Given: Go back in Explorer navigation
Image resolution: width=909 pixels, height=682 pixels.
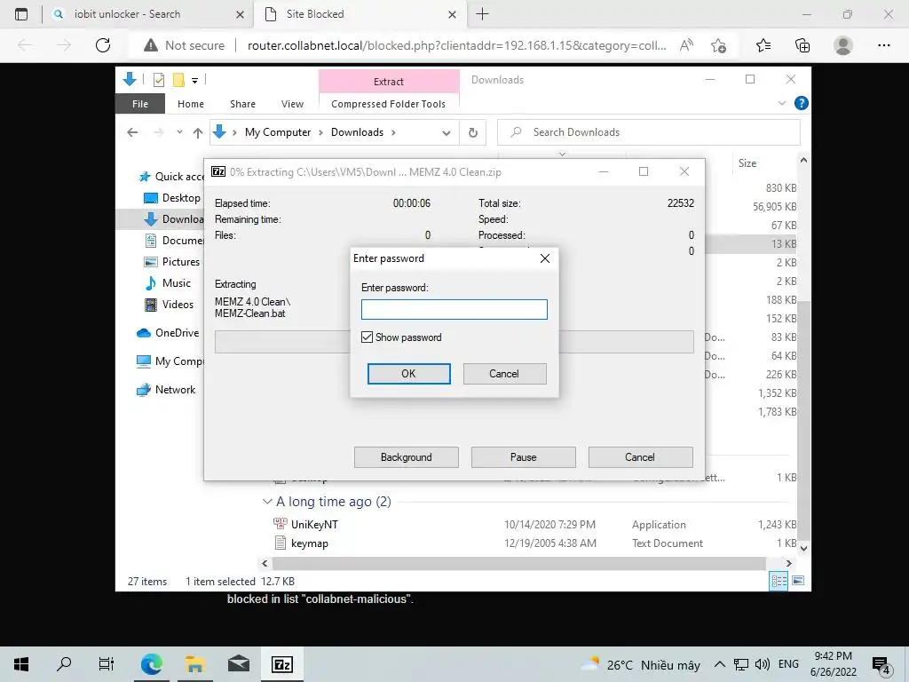Looking at the screenshot, I should coord(133,132).
